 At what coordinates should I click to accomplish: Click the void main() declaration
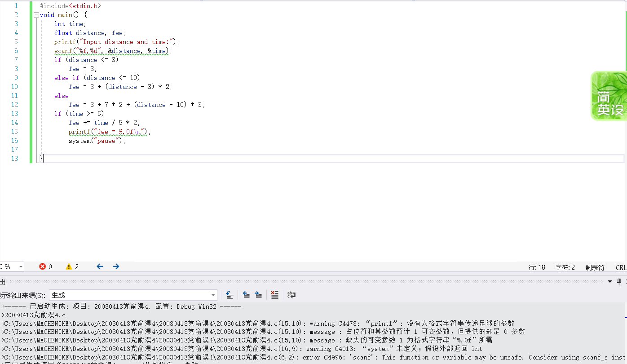click(x=64, y=15)
